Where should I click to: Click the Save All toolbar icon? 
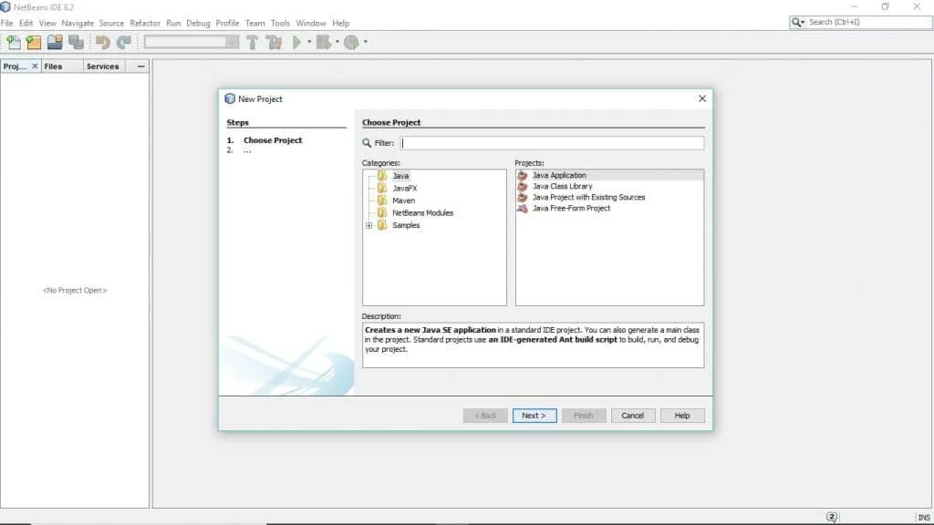77,42
